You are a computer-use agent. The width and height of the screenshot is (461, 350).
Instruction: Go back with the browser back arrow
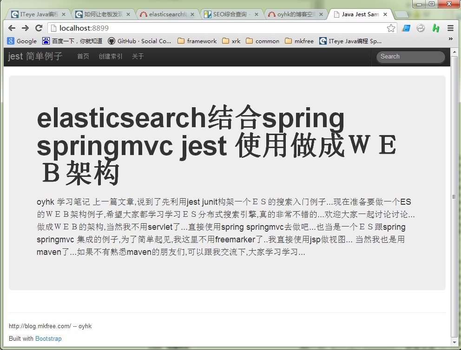[x=12, y=28]
